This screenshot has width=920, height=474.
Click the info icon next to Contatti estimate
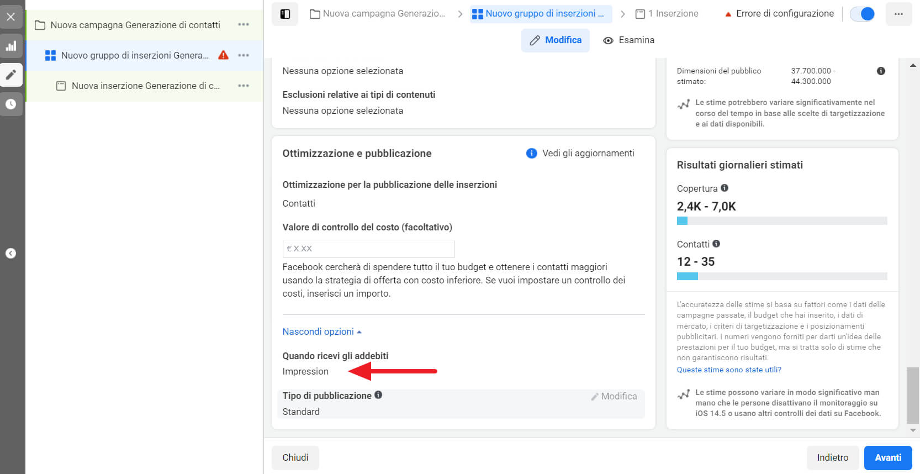[716, 244]
